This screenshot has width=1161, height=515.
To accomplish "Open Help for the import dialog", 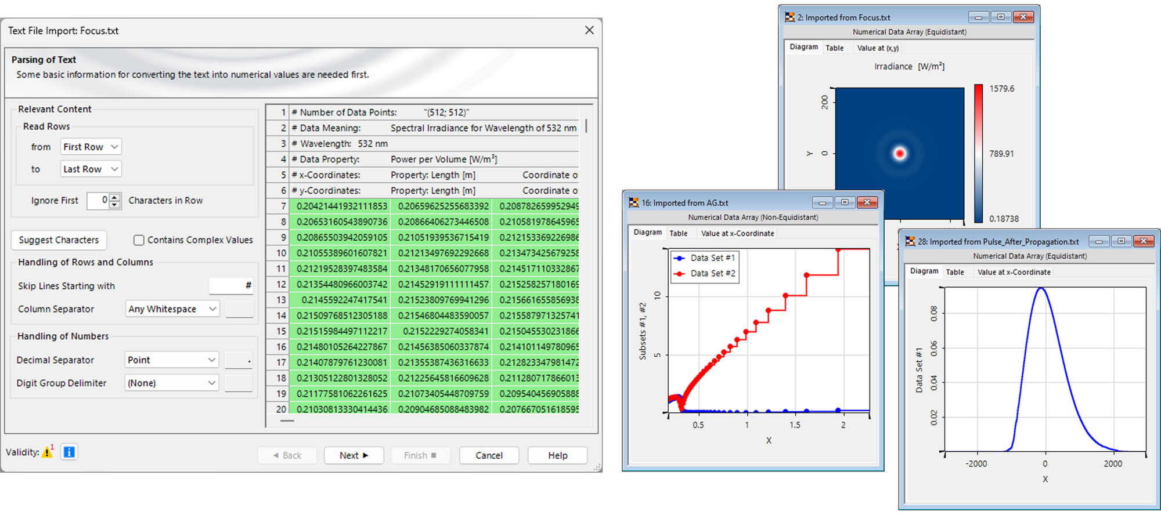I will tap(557, 455).
